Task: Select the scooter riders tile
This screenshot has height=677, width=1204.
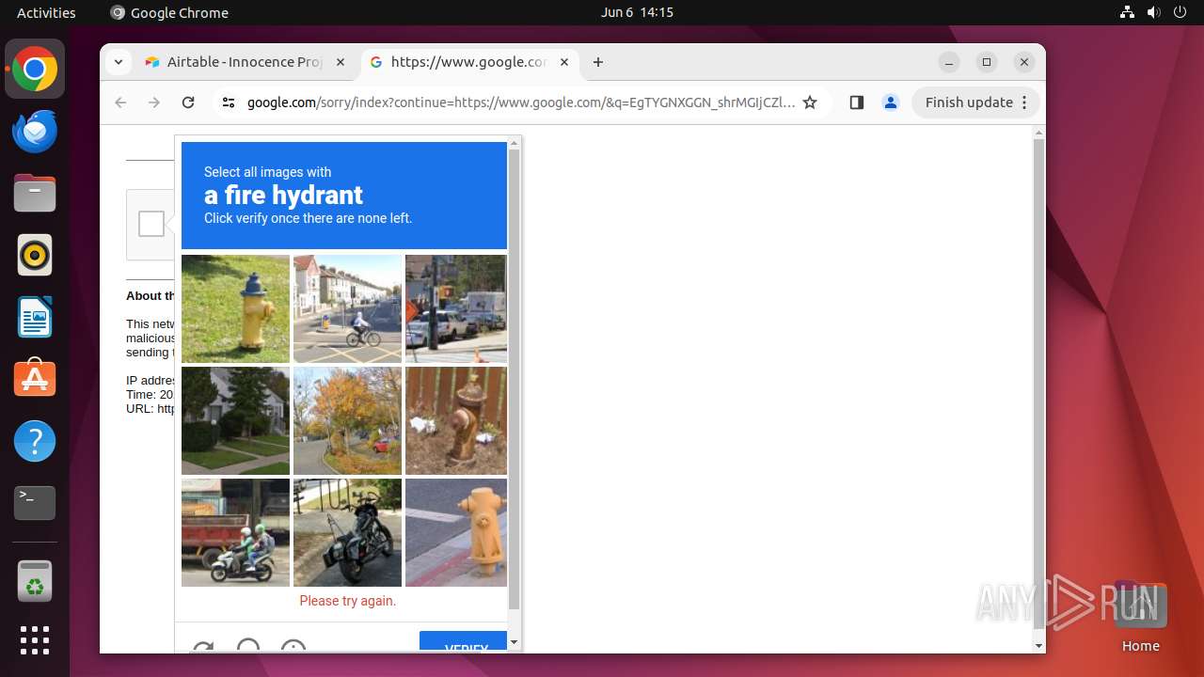Action: pyautogui.click(x=235, y=532)
